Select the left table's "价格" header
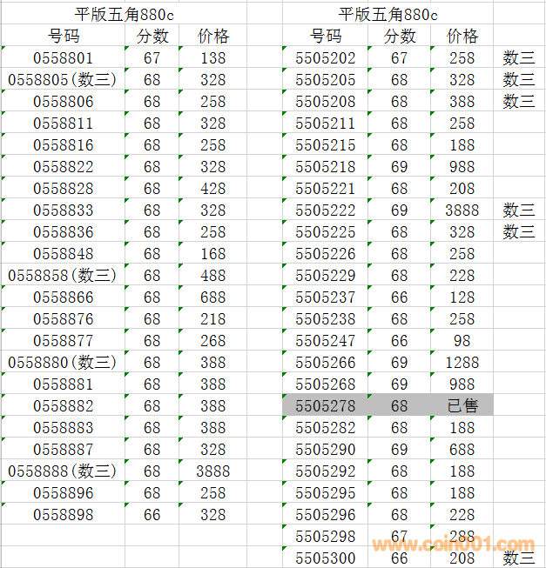Screen dimensions: 546x568 (x=212, y=37)
